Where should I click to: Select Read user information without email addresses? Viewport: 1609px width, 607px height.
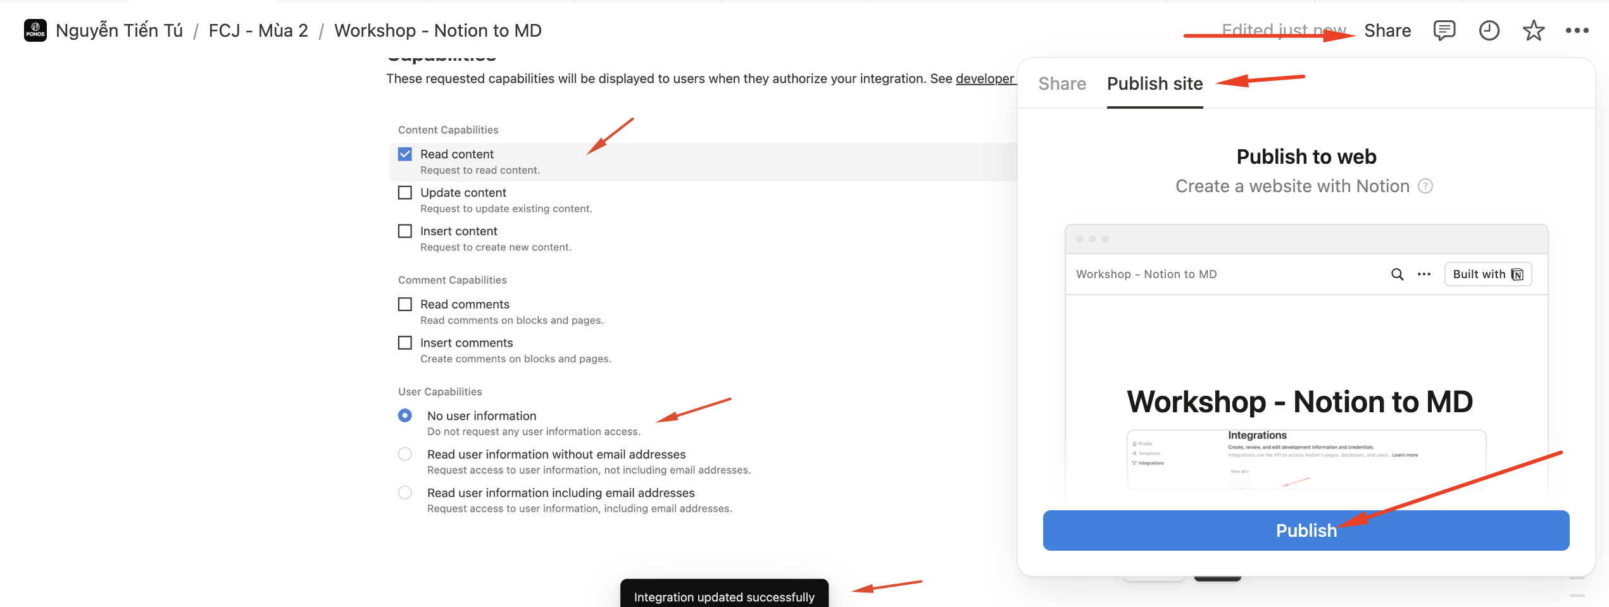[405, 455]
